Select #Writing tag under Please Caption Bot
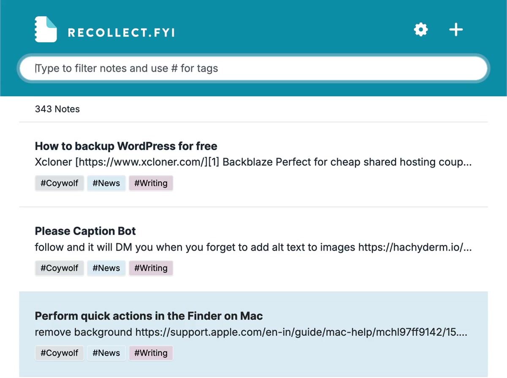This screenshot has height=378, width=507. point(151,268)
